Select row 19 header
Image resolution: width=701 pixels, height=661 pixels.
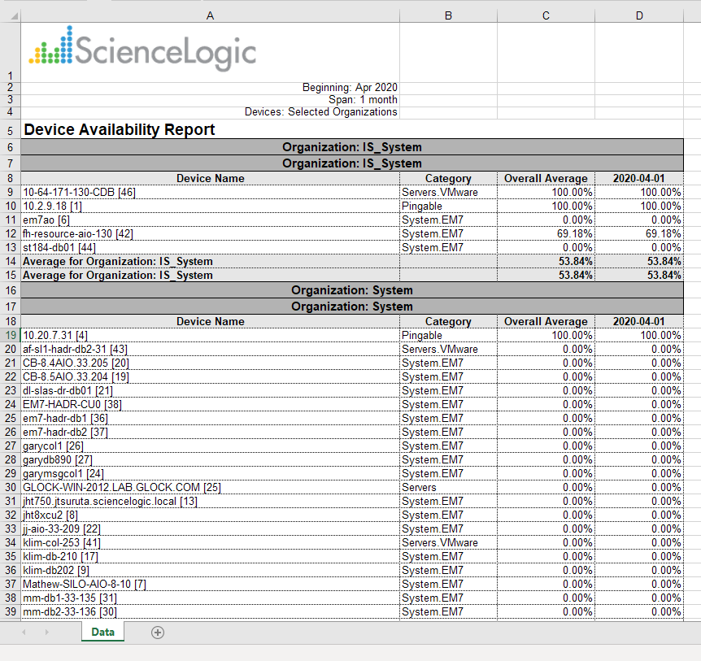point(10,335)
